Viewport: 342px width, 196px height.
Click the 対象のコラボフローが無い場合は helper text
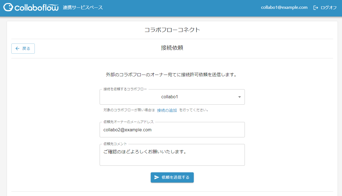tap(129, 110)
